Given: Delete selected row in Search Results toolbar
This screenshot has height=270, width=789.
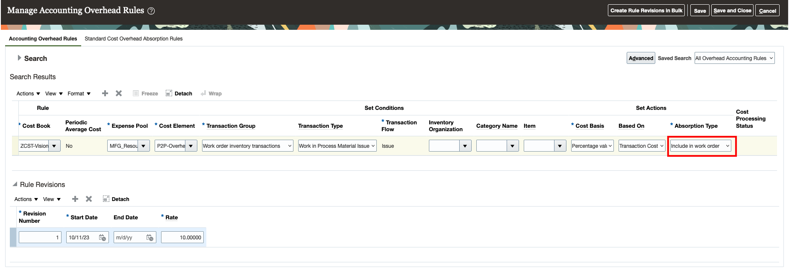Looking at the screenshot, I should click(x=119, y=93).
